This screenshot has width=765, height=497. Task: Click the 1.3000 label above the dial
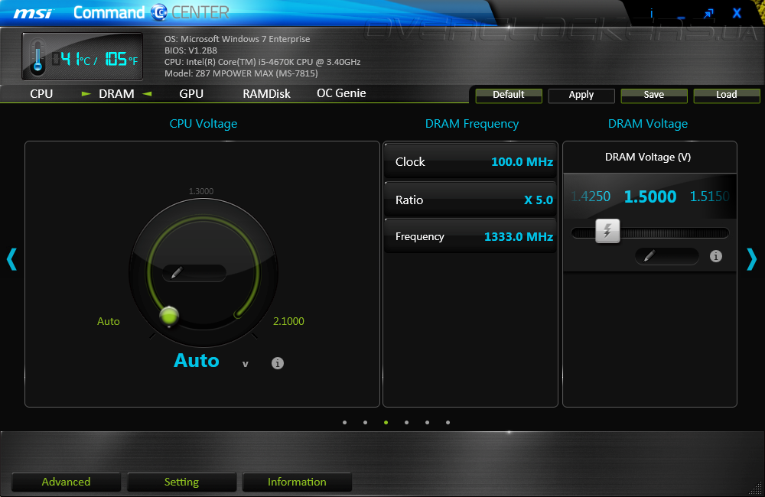(201, 191)
